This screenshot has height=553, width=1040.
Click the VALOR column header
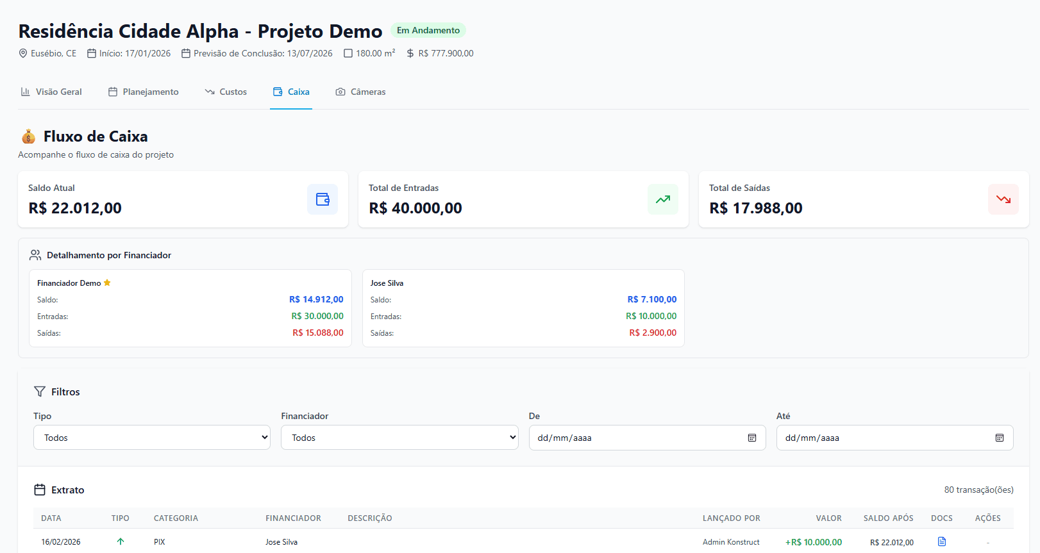[x=828, y=518]
